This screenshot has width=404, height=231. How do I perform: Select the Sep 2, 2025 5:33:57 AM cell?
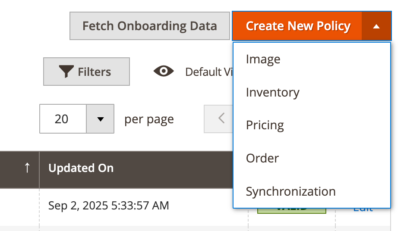108,206
